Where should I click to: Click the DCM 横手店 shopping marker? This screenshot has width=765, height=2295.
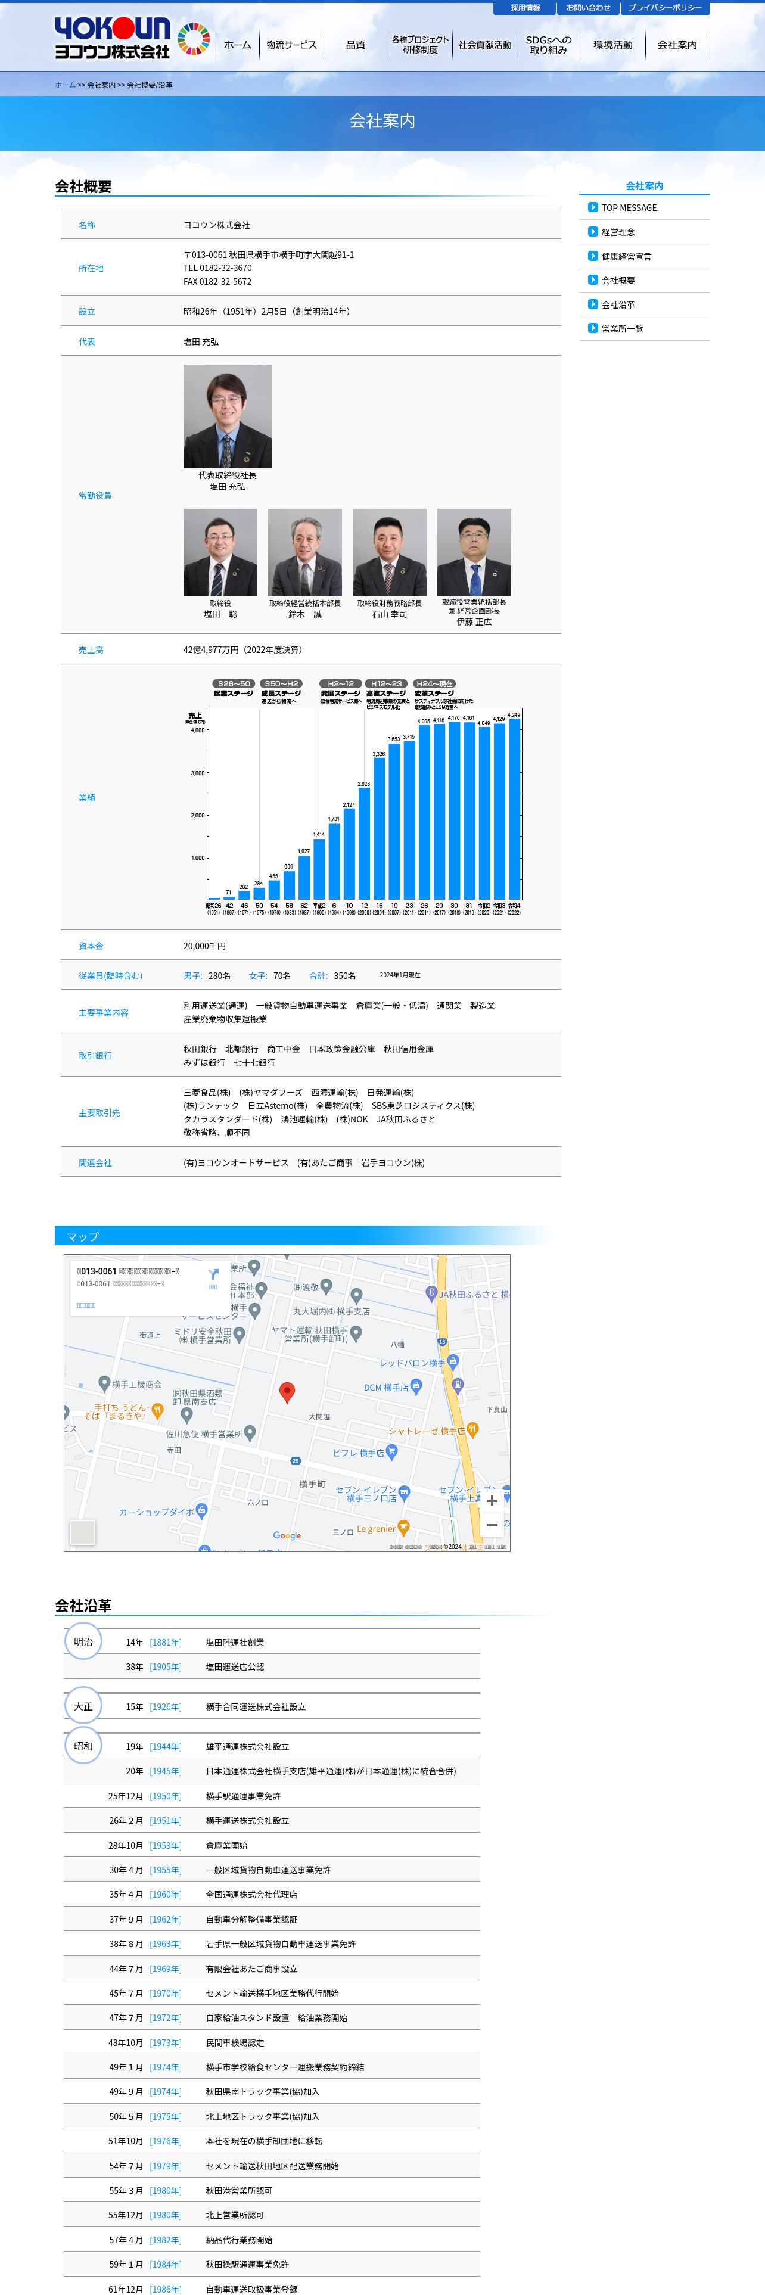415,1386
